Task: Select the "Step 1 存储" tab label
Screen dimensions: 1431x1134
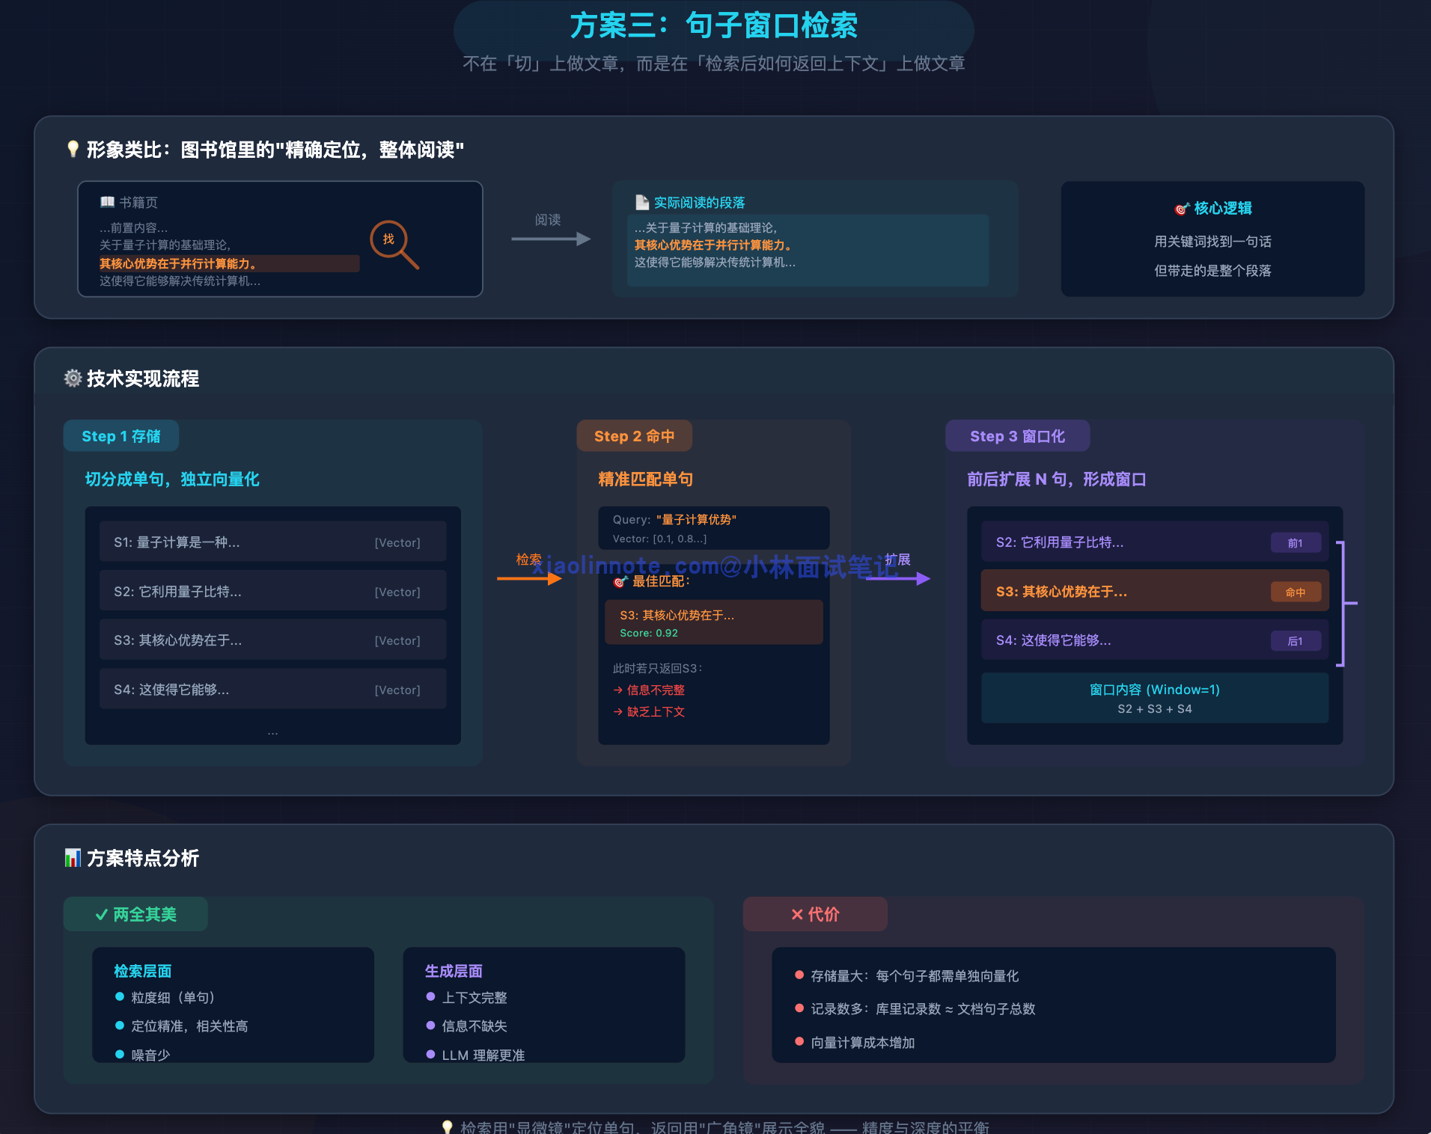Action: pos(121,436)
